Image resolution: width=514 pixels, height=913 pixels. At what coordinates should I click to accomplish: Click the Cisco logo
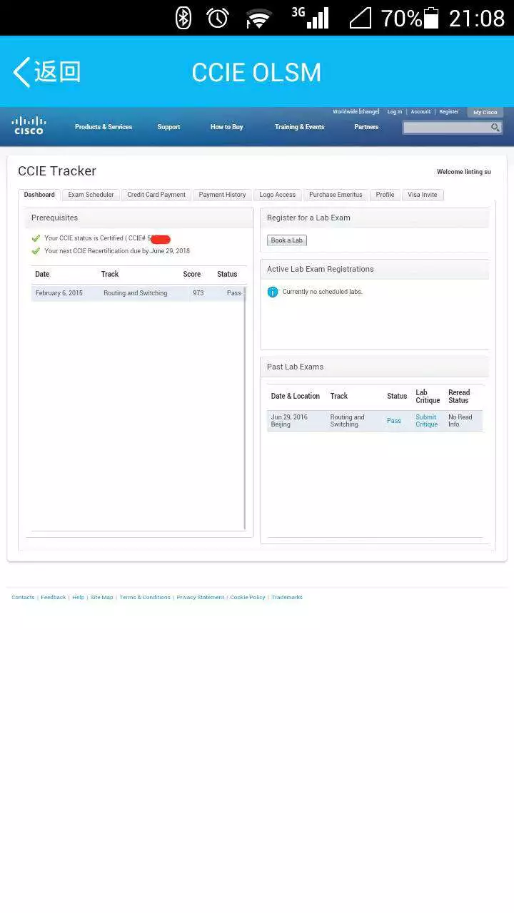(29, 126)
